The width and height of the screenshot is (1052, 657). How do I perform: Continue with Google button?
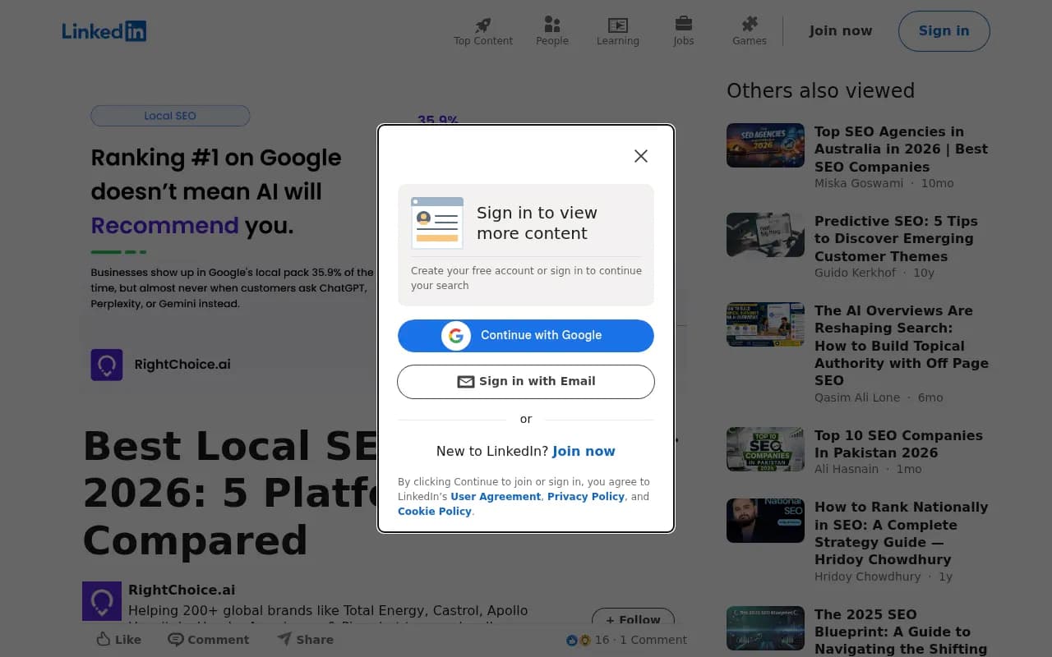[x=526, y=335]
